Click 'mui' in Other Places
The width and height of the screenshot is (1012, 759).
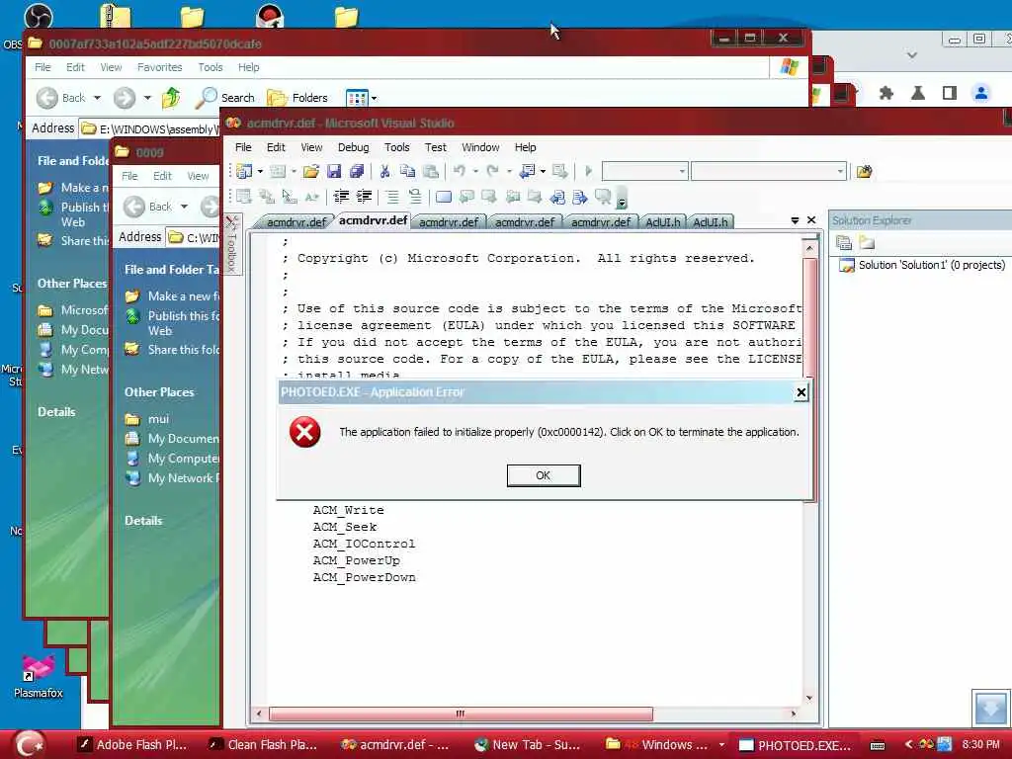click(158, 419)
